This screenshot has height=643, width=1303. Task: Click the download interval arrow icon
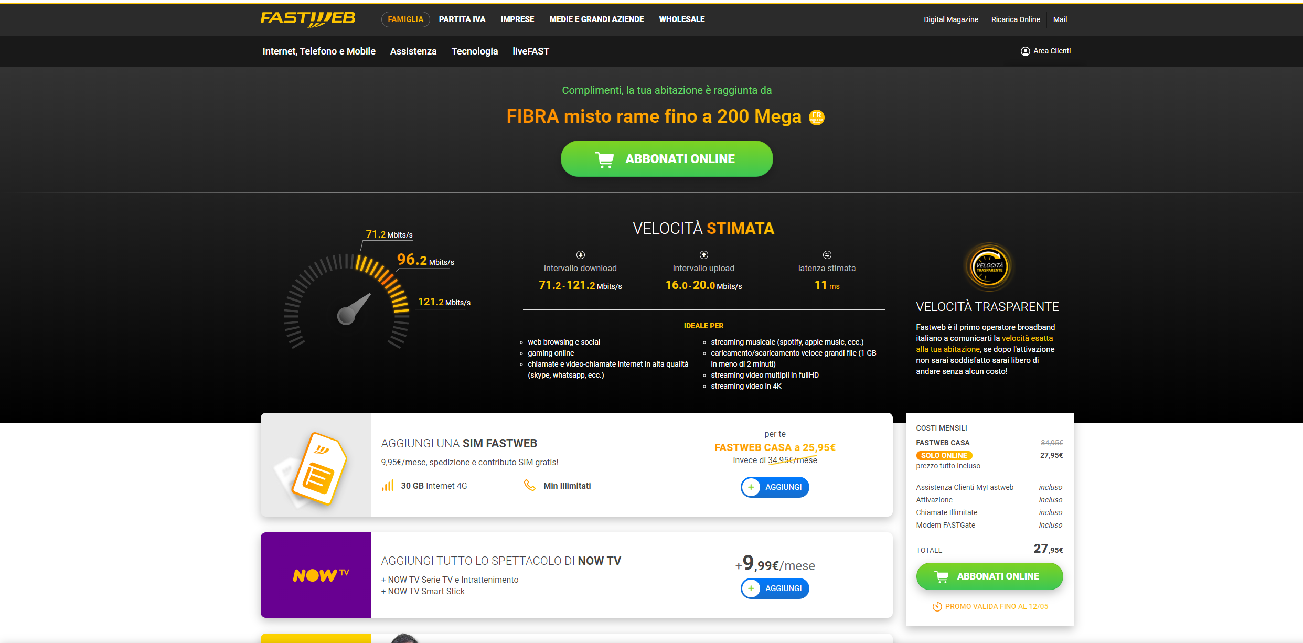click(x=580, y=255)
